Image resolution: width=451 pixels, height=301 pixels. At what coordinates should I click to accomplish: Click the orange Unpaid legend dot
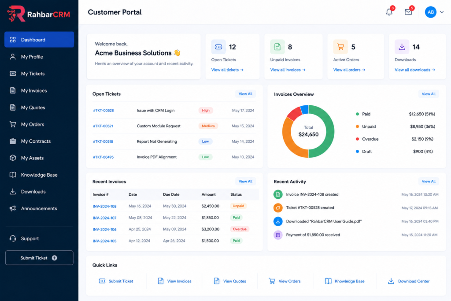(357, 126)
